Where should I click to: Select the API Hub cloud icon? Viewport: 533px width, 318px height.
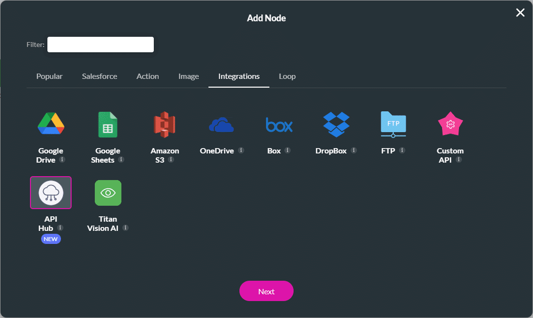(51, 192)
